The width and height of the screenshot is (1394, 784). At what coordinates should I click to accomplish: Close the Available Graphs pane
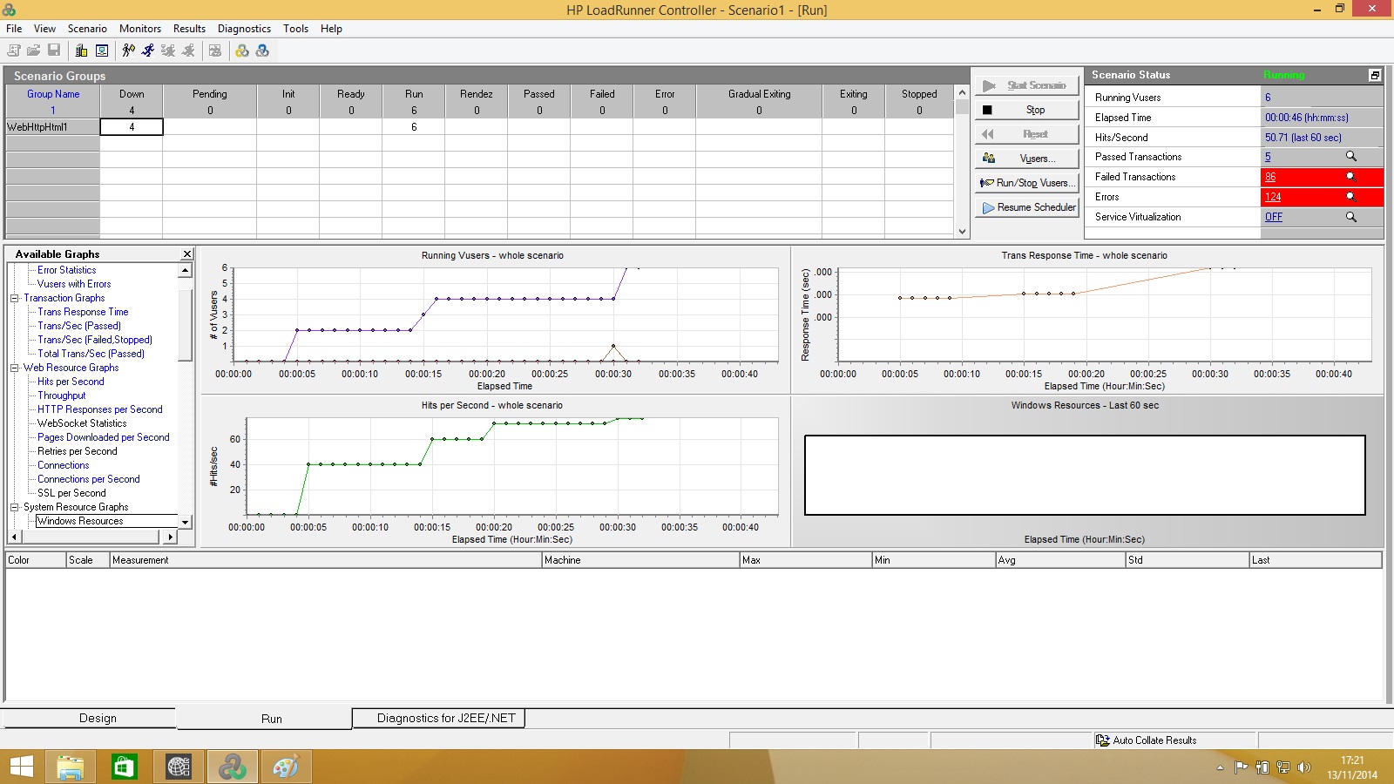click(186, 254)
